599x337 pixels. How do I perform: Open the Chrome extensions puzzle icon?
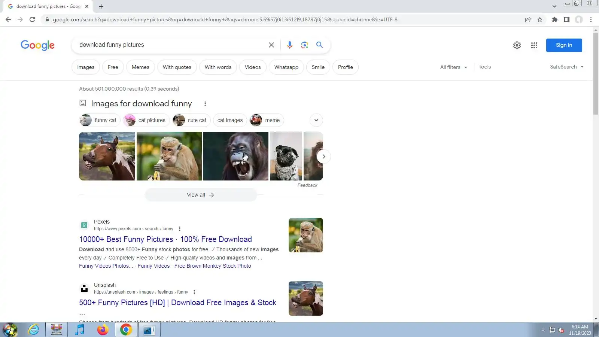point(555,19)
